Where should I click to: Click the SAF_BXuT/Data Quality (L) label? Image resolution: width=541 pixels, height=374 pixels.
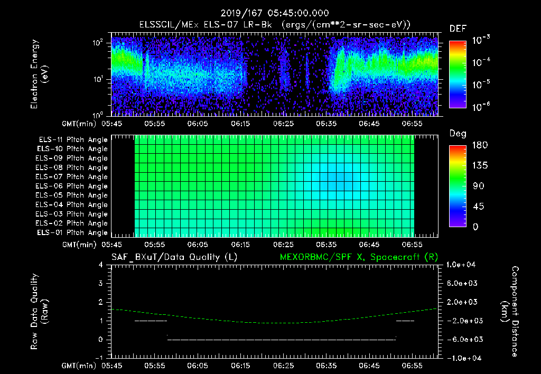pos(174,257)
